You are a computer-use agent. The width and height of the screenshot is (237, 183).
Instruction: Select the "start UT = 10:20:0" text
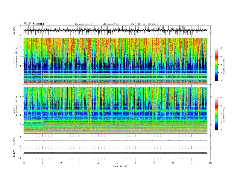click(x=145, y=24)
